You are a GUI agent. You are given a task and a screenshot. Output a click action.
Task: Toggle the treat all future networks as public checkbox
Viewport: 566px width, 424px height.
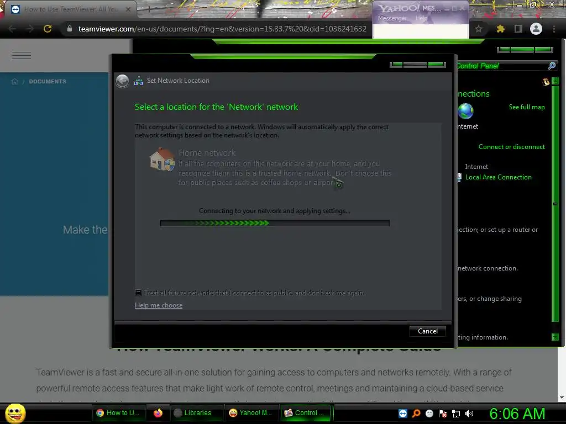coord(138,293)
